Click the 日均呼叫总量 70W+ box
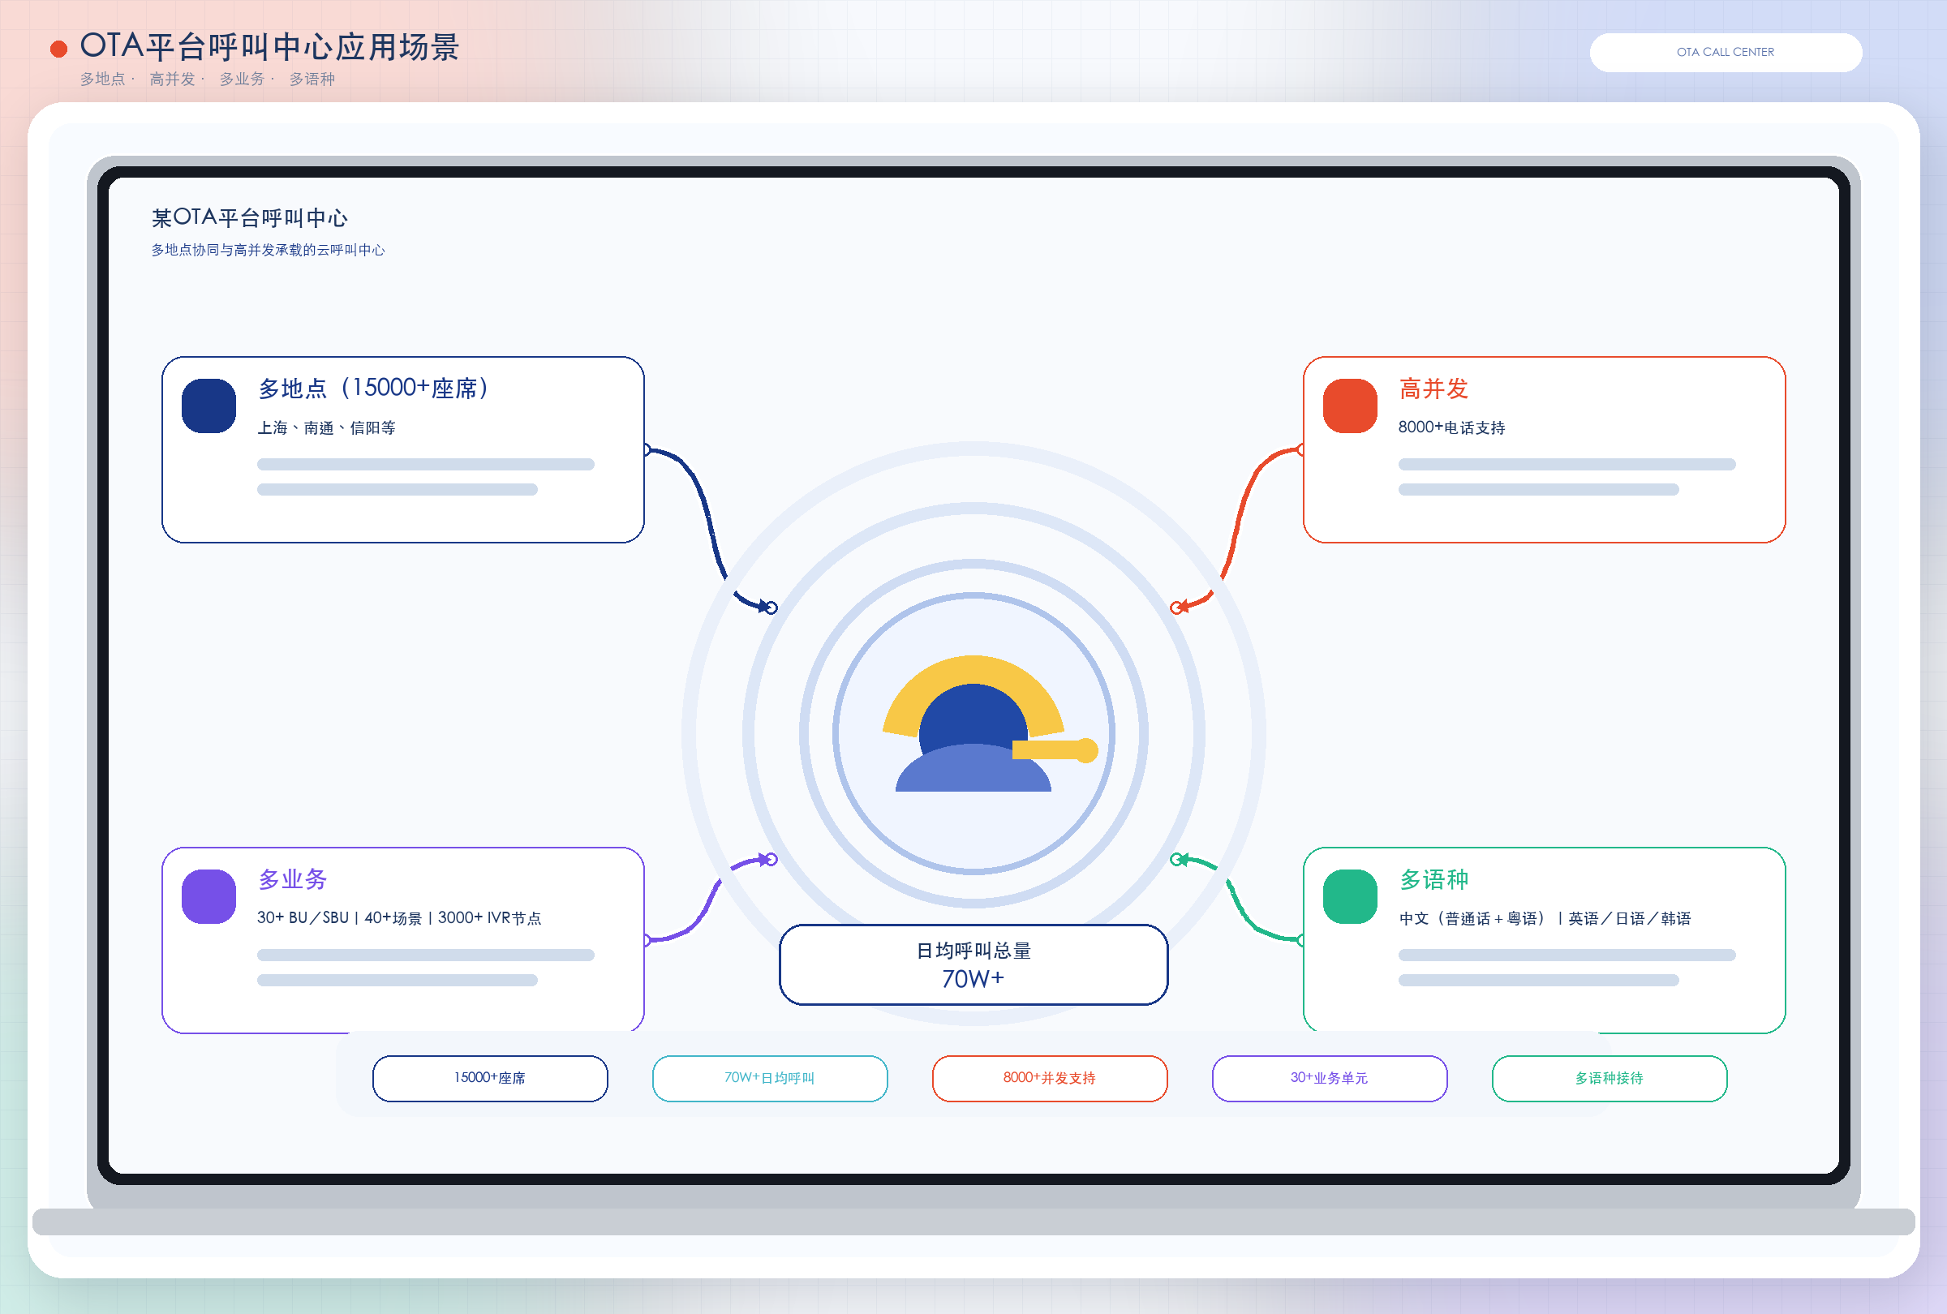Image resolution: width=1947 pixels, height=1314 pixels. [x=973, y=964]
